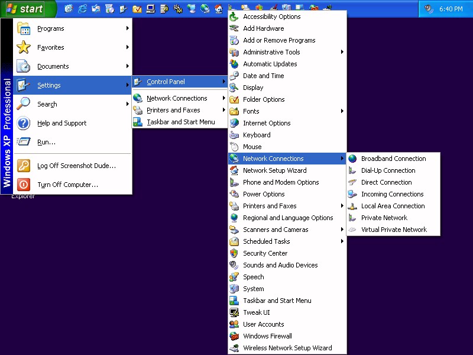
Task: Click the Tweak UI icon
Action: (234, 312)
